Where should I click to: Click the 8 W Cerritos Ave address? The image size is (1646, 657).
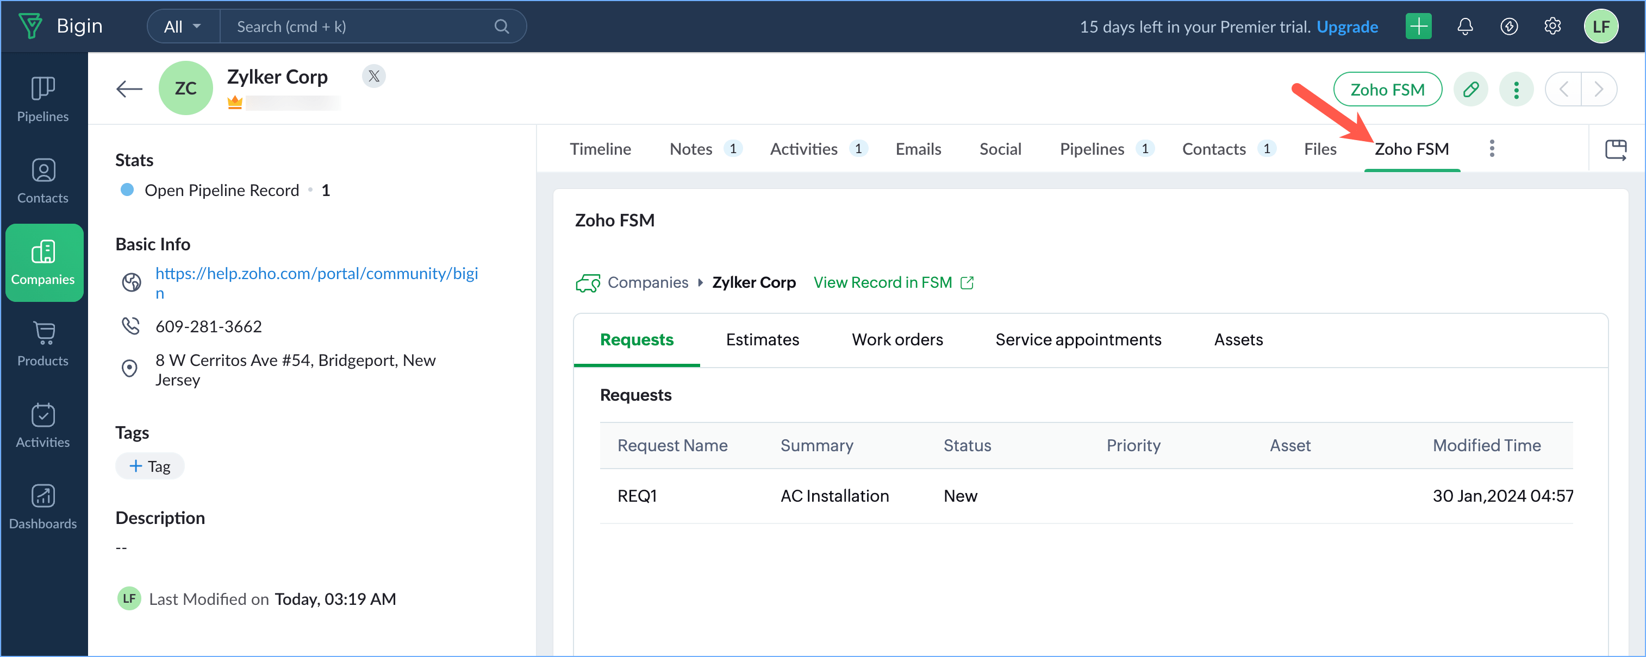pyautogui.click(x=295, y=370)
